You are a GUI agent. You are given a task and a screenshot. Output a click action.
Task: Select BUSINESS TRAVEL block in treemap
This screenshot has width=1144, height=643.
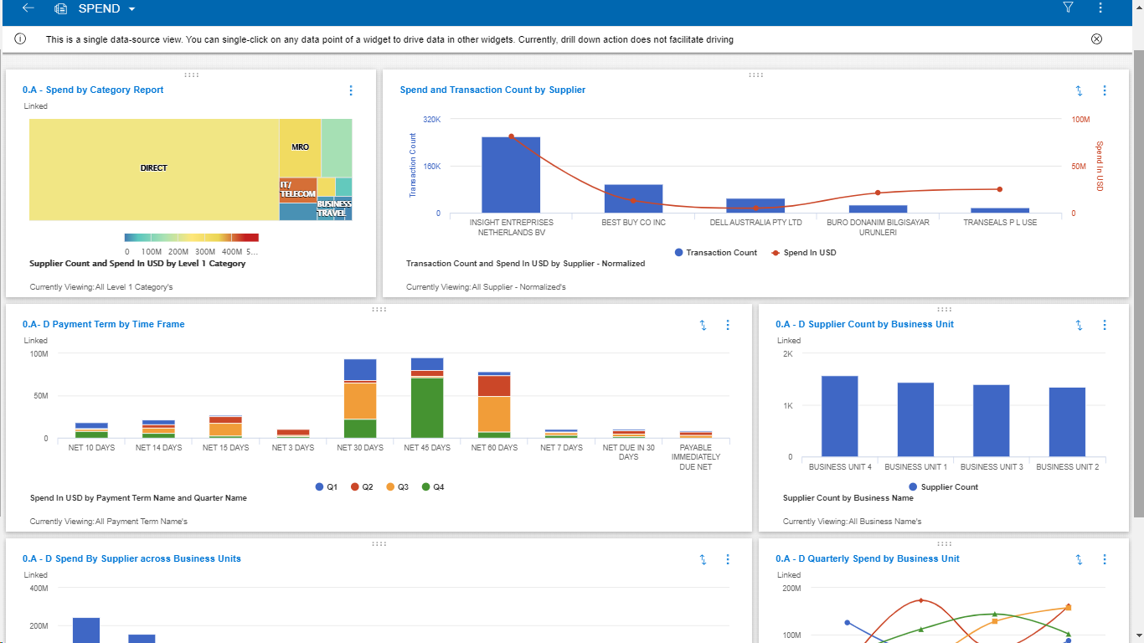(x=334, y=208)
